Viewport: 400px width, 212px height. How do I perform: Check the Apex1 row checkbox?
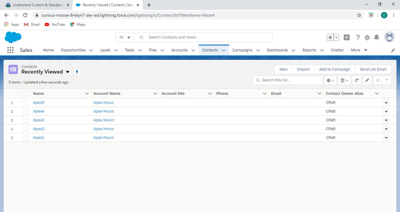click(x=26, y=138)
